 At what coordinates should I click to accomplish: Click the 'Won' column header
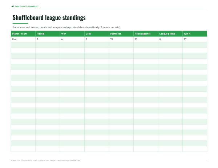tap(72, 34)
